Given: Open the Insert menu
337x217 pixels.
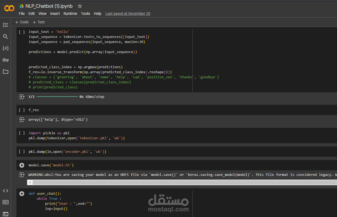Looking at the screenshot, I should tap(55, 14).
